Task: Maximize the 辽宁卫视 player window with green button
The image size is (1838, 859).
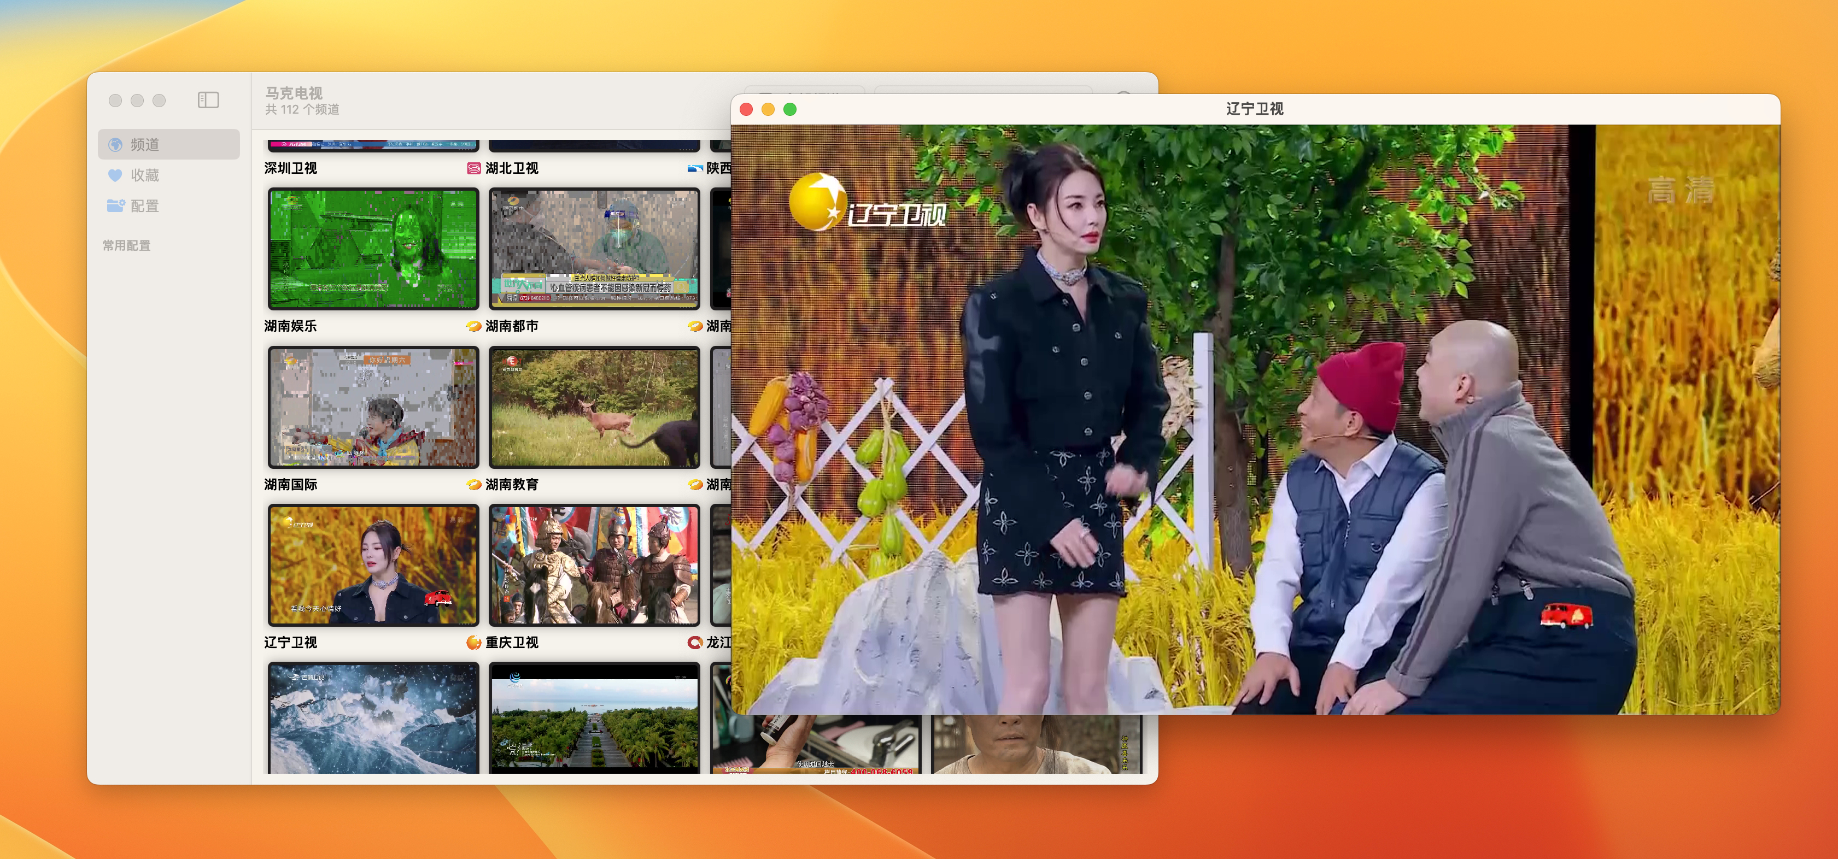Action: click(x=790, y=109)
